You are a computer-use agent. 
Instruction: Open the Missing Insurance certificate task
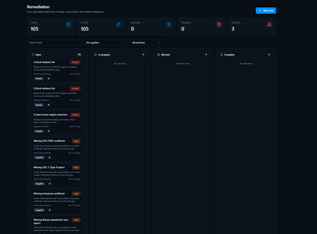57,202
